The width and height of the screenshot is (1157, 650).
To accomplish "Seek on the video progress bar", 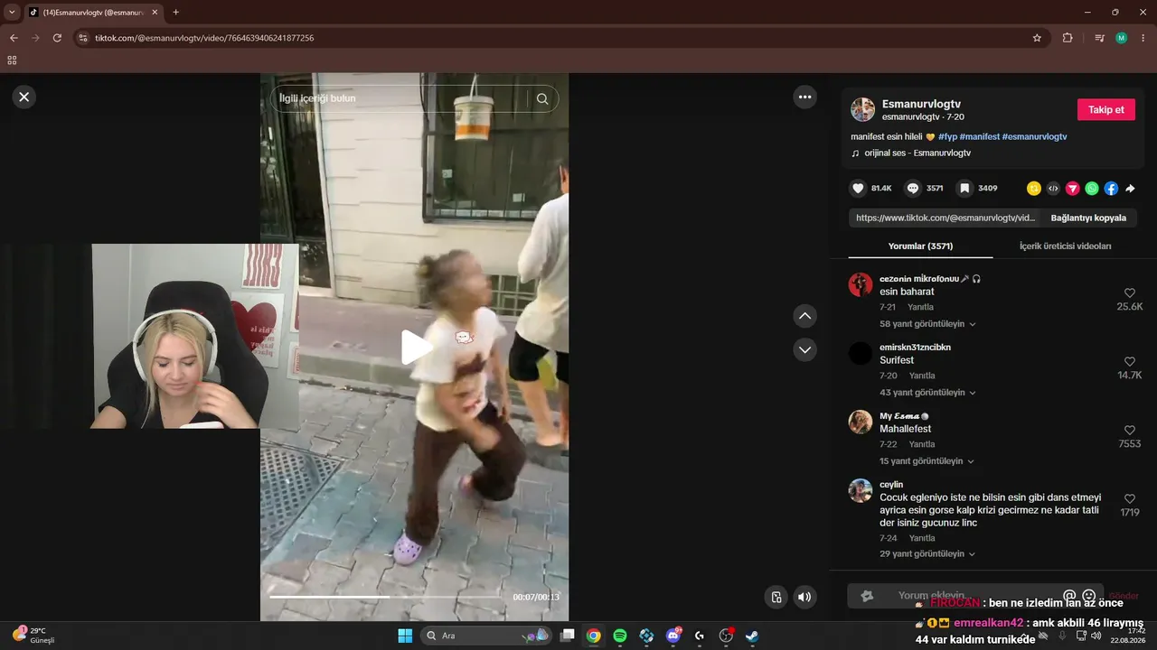I will [385, 597].
